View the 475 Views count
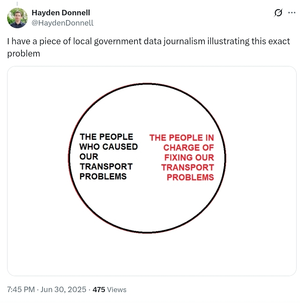Screen dimensions: 300x303 click(x=109, y=289)
